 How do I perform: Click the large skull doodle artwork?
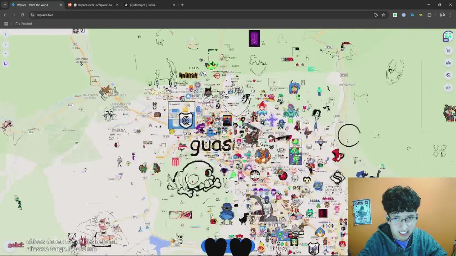point(195,178)
